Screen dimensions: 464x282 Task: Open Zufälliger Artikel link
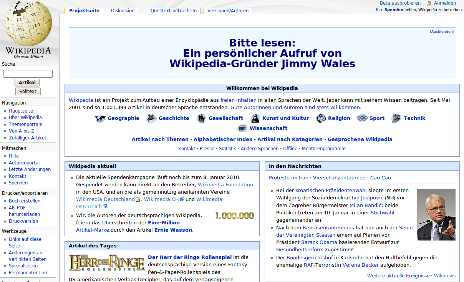(27, 138)
